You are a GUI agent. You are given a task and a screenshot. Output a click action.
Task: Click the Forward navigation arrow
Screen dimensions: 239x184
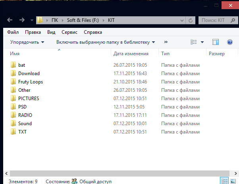click(x=22, y=20)
